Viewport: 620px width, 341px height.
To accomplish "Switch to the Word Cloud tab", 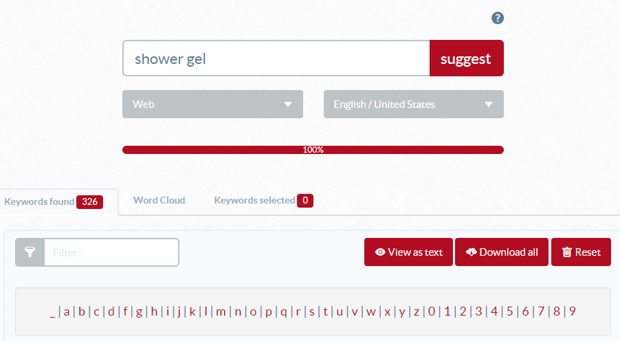I will 159,200.
